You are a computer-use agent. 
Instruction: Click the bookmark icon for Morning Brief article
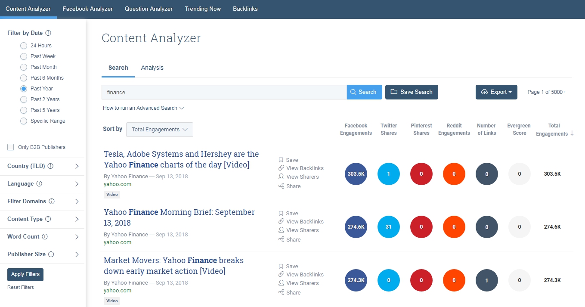pos(281,213)
